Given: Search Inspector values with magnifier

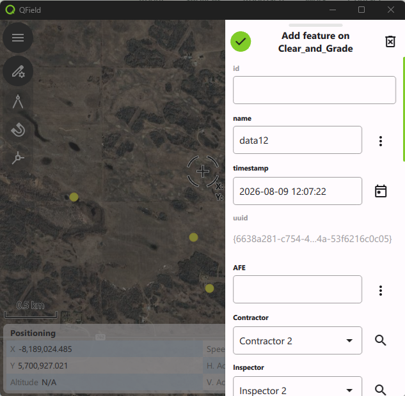Looking at the screenshot, I should 381,390.
